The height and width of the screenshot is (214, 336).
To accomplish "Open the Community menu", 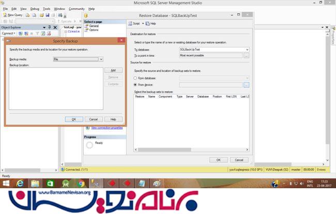I will [77, 9].
